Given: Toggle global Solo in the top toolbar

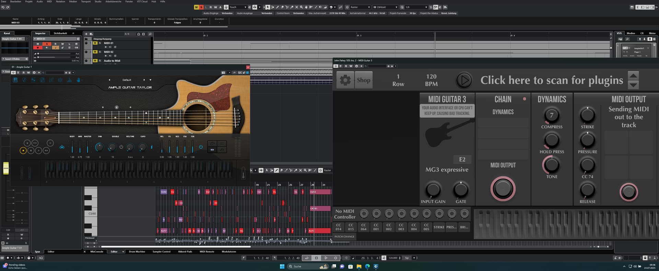Looking at the screenshot, I should 201,7.
